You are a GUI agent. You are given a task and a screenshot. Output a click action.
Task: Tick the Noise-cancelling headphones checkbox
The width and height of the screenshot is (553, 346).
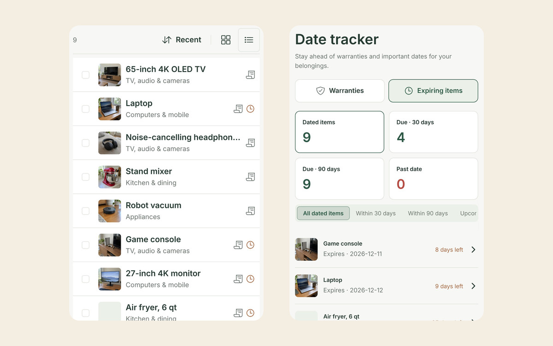tap(86, 143)
